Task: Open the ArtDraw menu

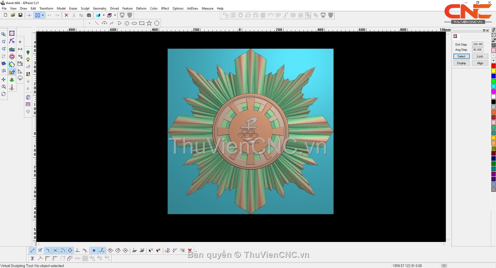Action: (192, 8)
